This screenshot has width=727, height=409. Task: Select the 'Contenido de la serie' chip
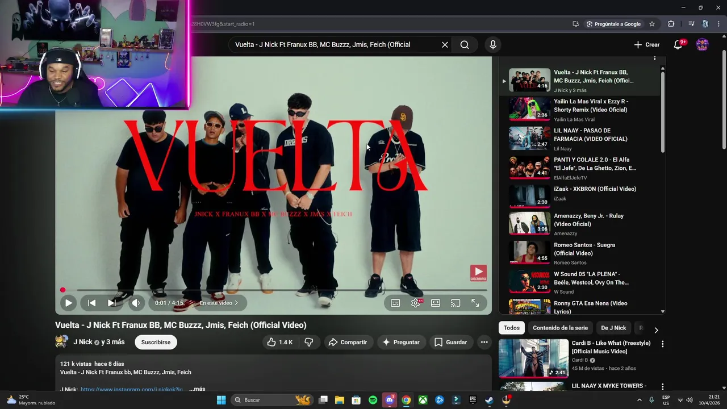point(560,328)
